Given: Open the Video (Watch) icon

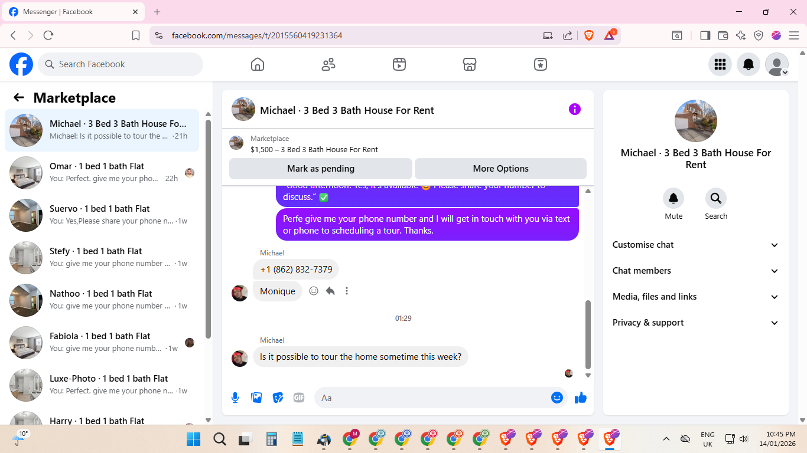Looking at the screenshot, I should pyautogui.click(x=399, y=64).
